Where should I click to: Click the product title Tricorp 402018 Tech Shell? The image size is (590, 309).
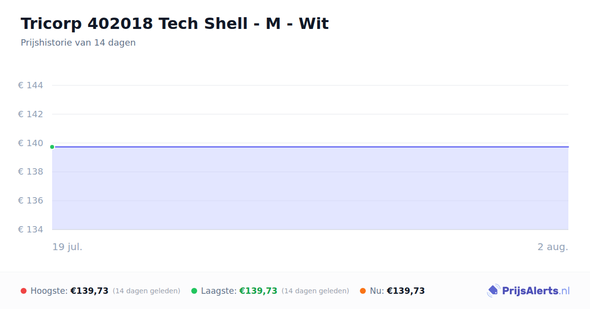(175, 24)
